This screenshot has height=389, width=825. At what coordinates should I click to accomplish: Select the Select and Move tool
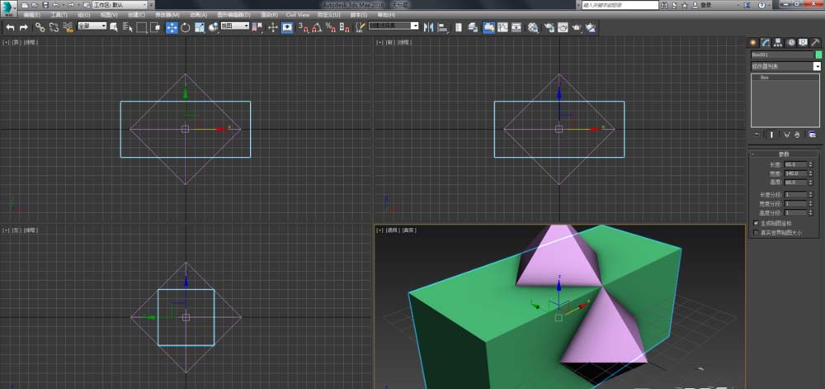[172, 27]
